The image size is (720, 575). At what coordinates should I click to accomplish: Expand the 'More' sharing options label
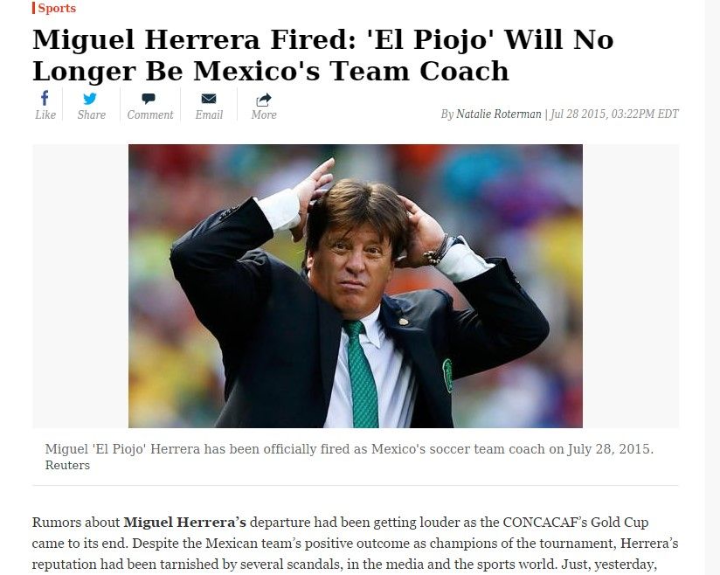point(264,114)
